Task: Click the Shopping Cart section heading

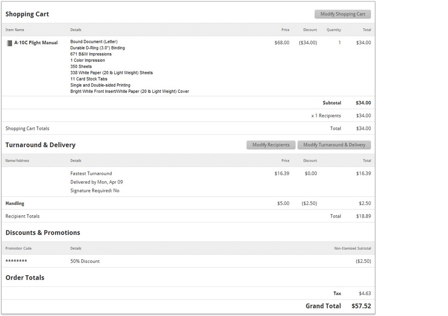Action: (27, 14)
